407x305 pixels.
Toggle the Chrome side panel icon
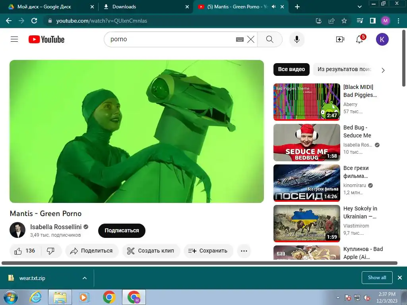[373, 21]
